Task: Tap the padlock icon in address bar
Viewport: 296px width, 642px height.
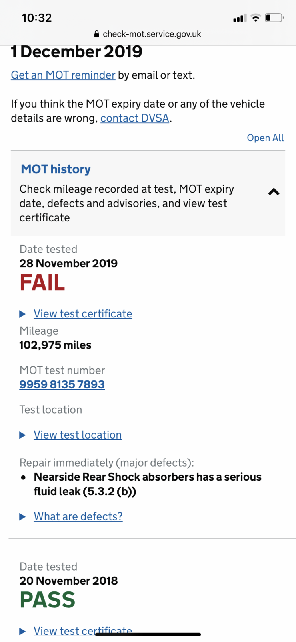Action: coord(96,34)
